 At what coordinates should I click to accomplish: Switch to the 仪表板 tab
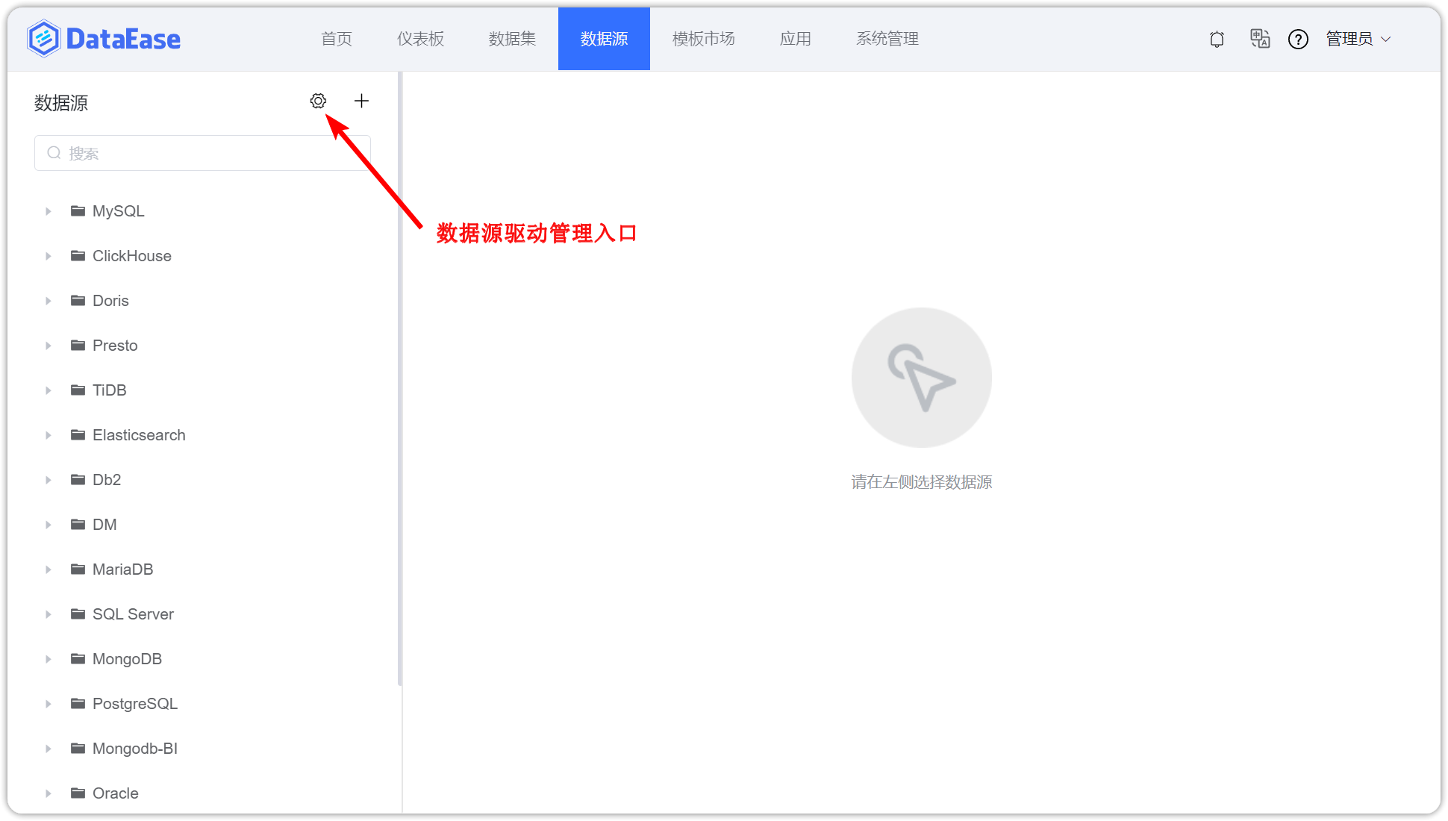point(420,39)
